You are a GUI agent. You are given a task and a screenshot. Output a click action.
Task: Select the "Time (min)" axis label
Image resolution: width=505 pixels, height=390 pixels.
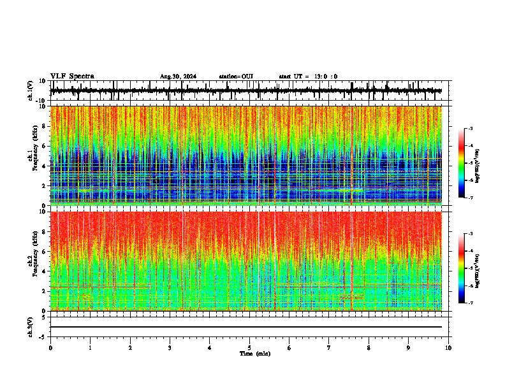point(255,354)
